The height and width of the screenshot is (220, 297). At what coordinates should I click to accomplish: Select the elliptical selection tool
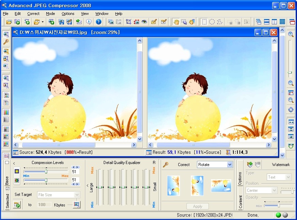click(212, 22)
